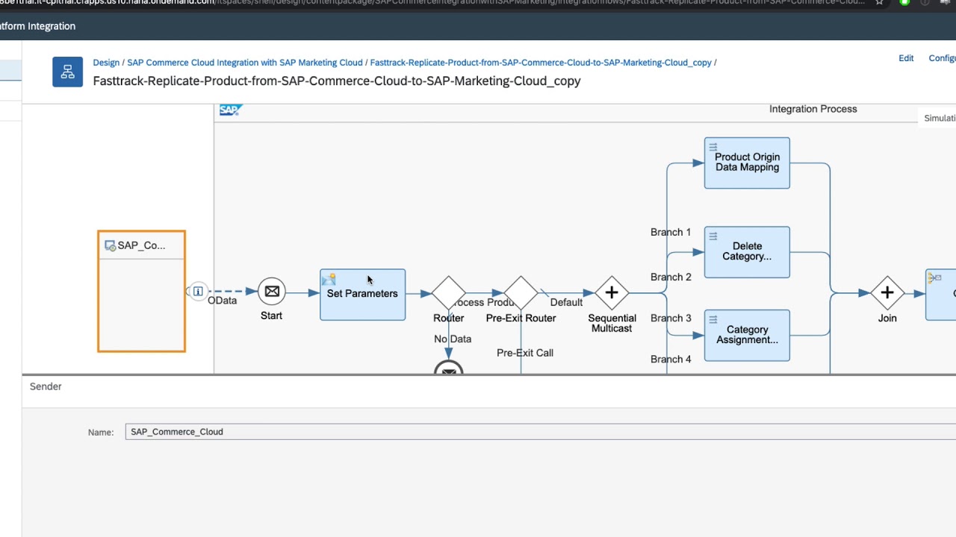956x537 pixels.
Task: Click the OData connection label
Action: (x=222, y=301)
